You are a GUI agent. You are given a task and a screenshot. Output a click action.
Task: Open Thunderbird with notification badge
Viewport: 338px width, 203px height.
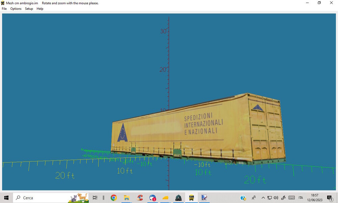click(x=153, y=198)
